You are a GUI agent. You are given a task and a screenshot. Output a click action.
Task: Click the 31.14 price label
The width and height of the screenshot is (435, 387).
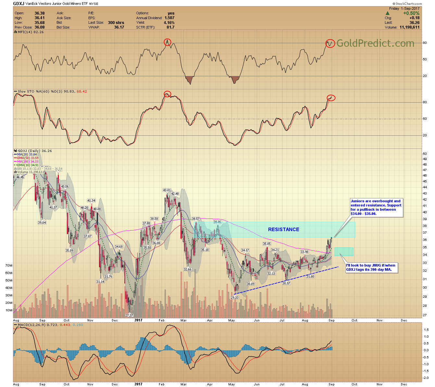(x=100, y=282)
